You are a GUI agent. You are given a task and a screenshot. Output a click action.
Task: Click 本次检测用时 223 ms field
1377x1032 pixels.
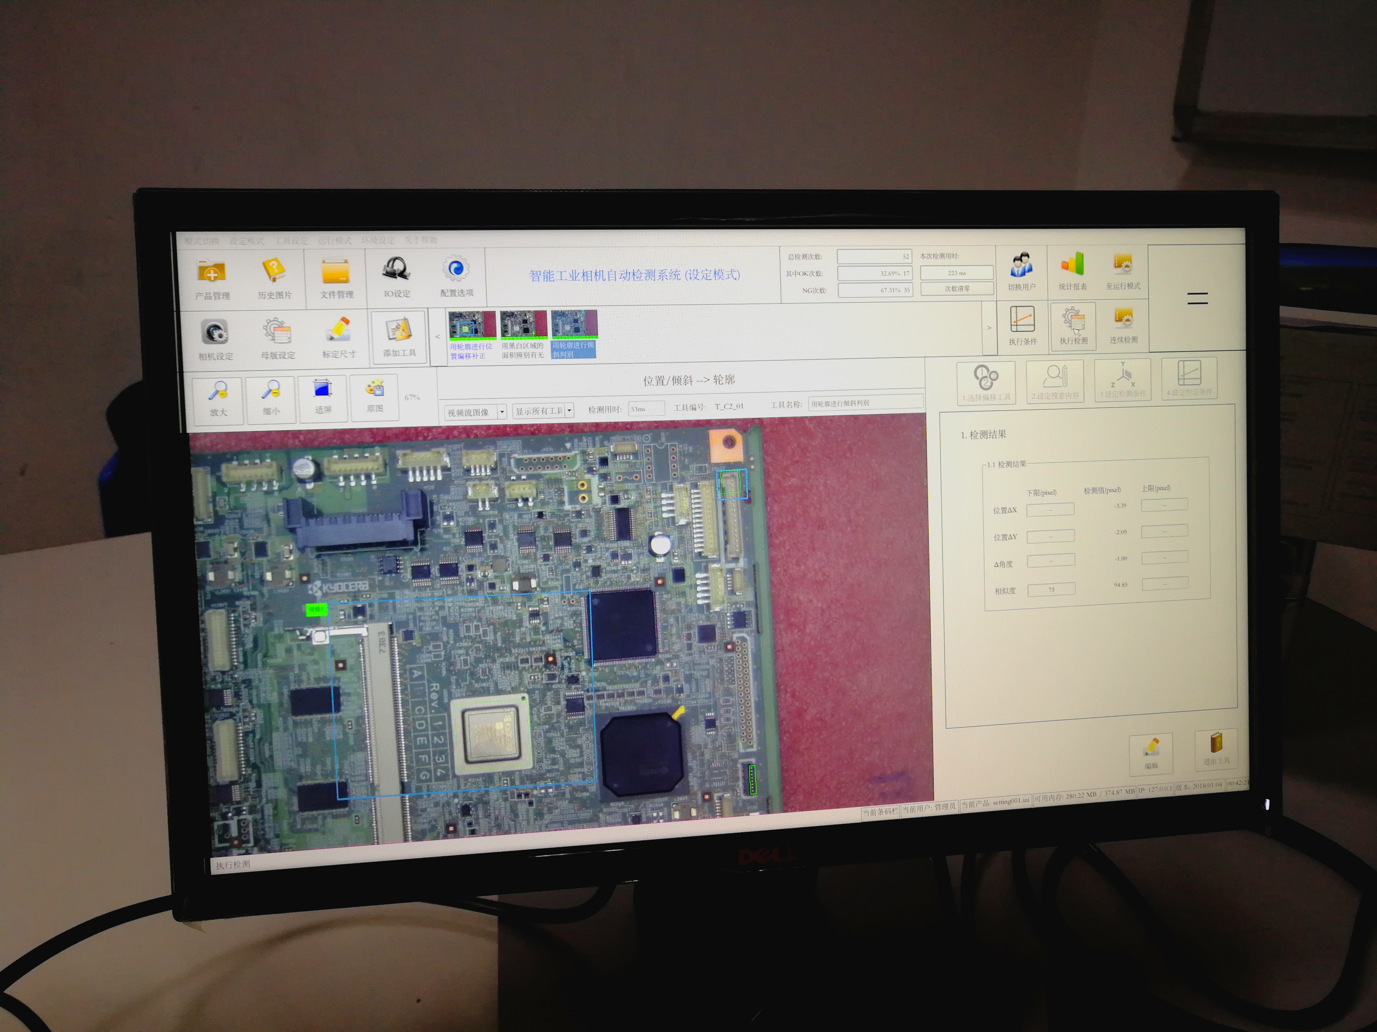[x=957, y=273]
